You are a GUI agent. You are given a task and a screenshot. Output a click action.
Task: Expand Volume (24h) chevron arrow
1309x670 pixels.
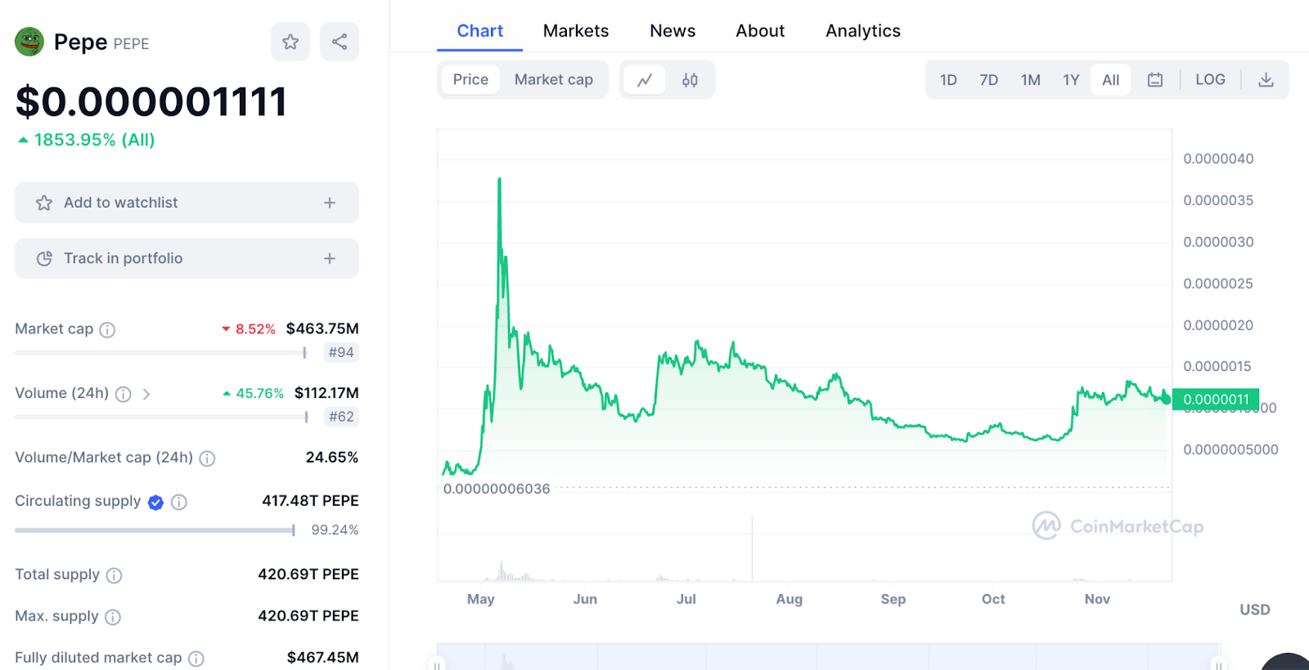click(x=146, y=394)
